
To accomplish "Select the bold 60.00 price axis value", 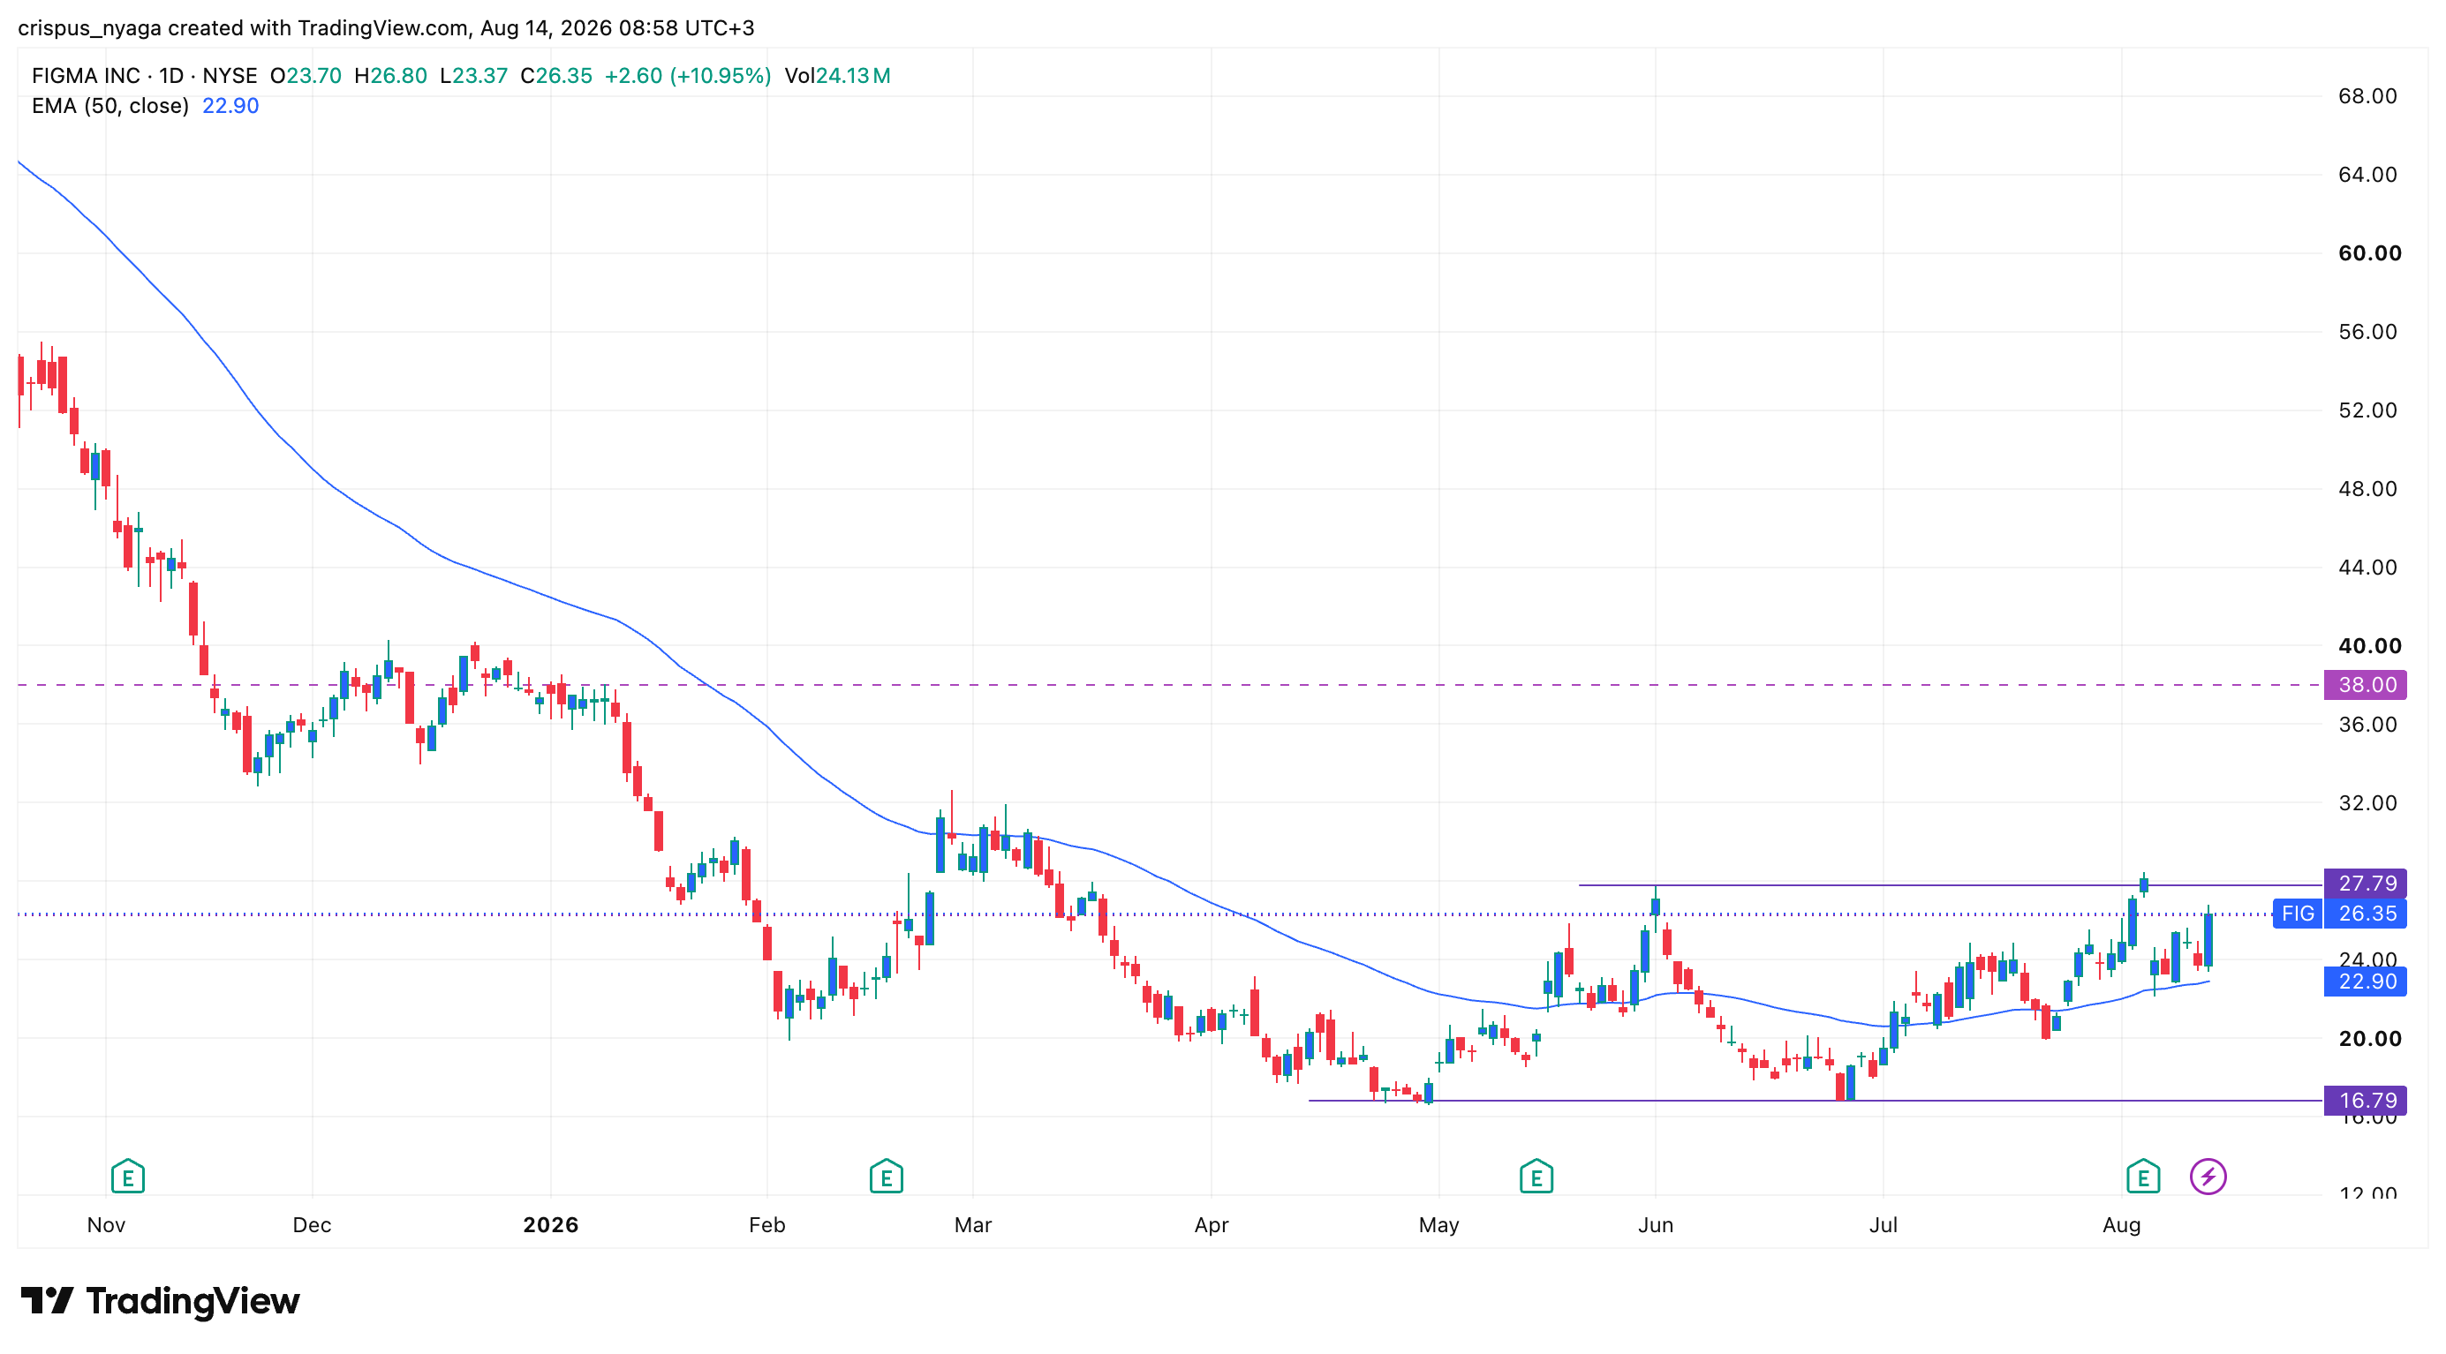I will (2369, 253).
